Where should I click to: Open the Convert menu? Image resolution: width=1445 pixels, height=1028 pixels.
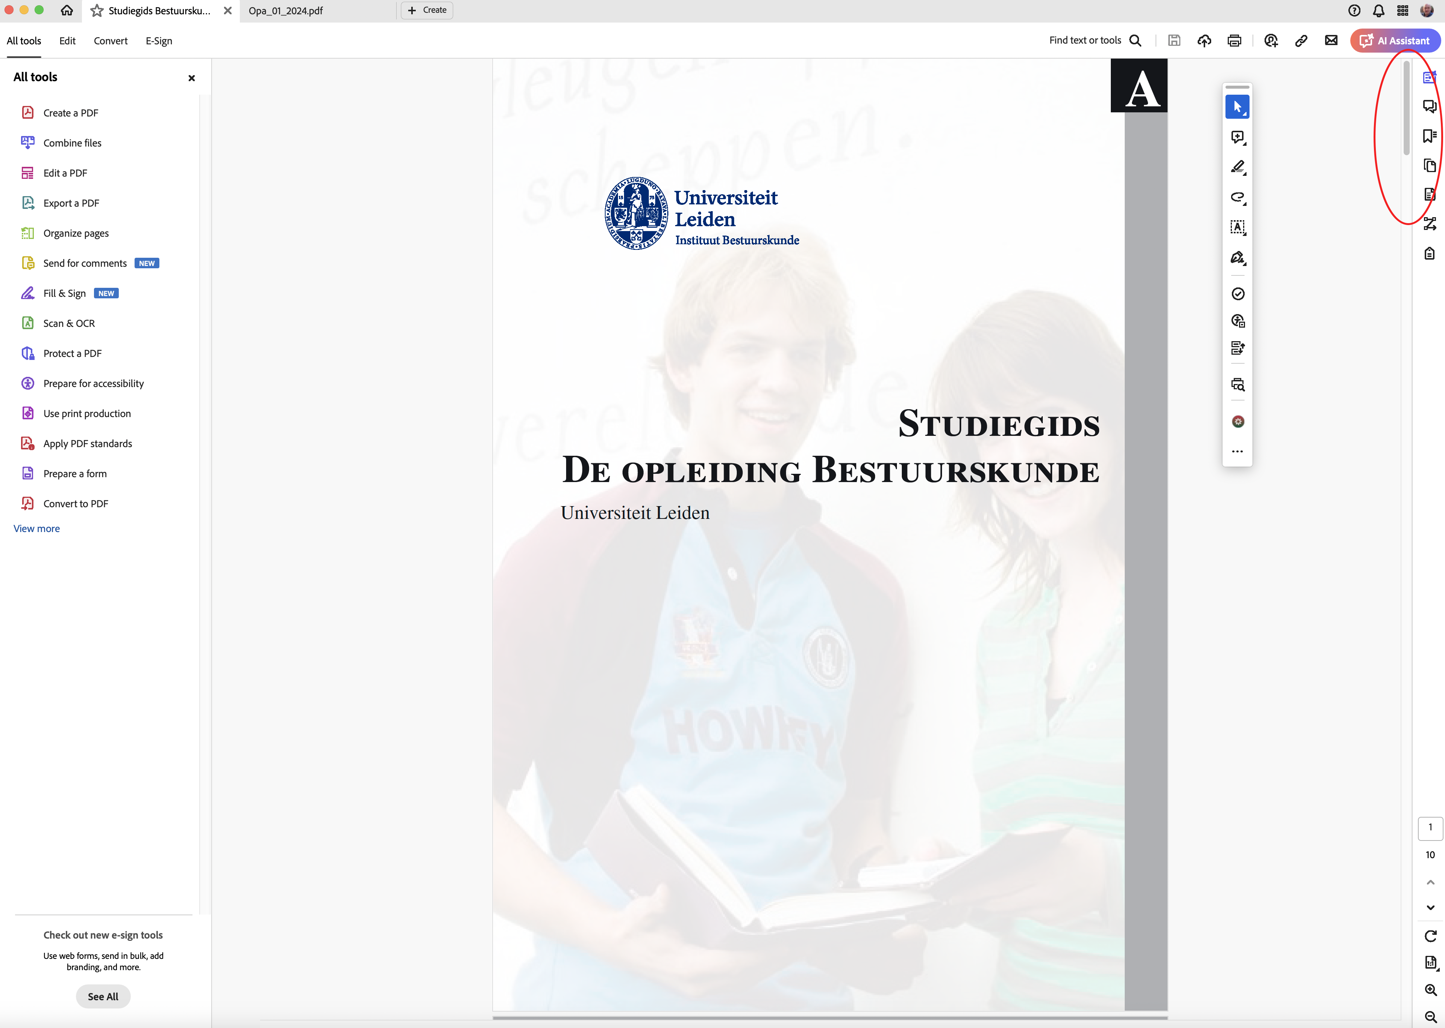[x=110, y=41]
